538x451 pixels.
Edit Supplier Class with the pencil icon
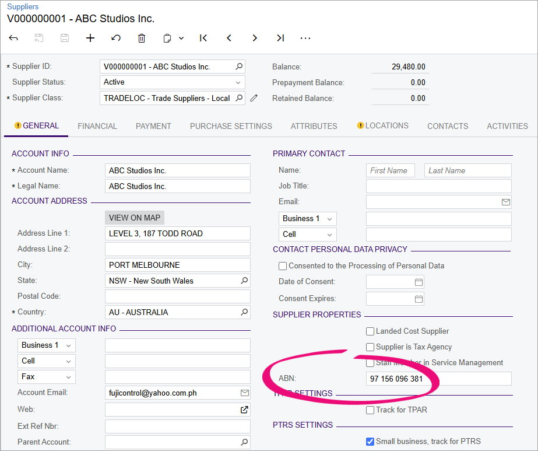point(254,98)
